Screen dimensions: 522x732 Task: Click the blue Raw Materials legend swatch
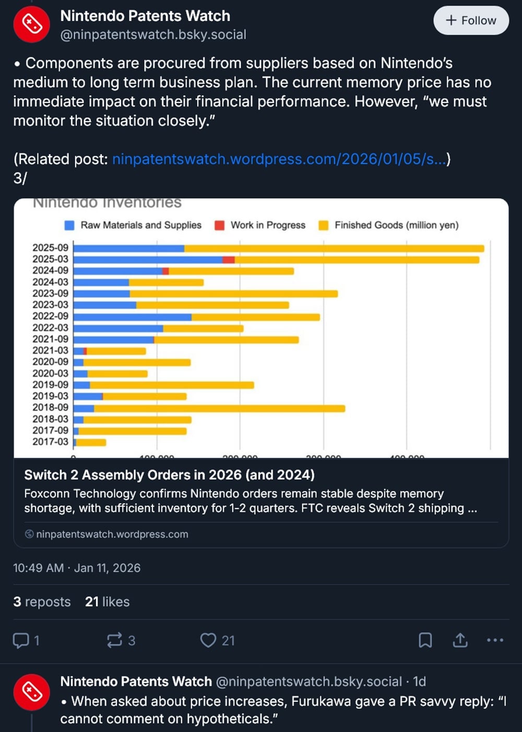[x=69, y=225]
